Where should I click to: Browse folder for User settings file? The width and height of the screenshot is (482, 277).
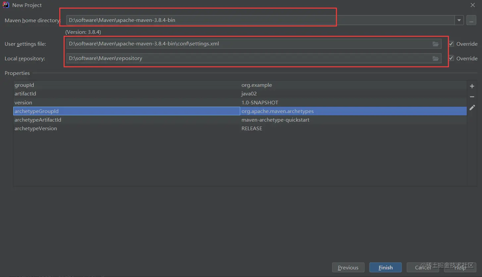[436, 44]
